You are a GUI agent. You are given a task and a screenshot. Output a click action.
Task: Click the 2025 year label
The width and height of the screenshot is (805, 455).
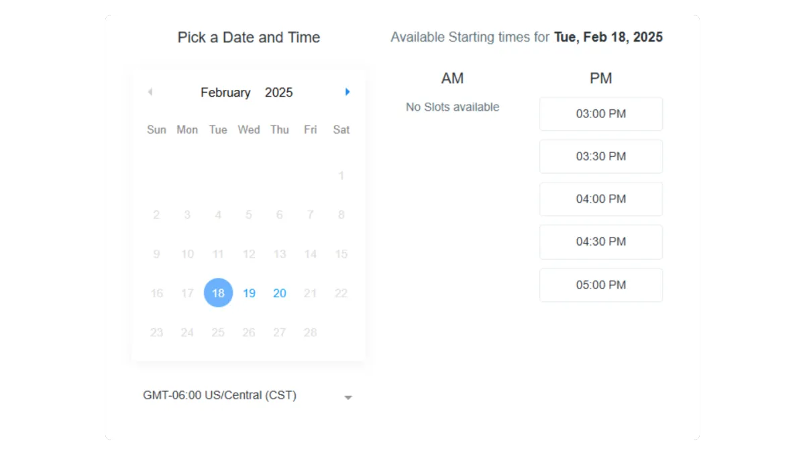tap(279, 93)
